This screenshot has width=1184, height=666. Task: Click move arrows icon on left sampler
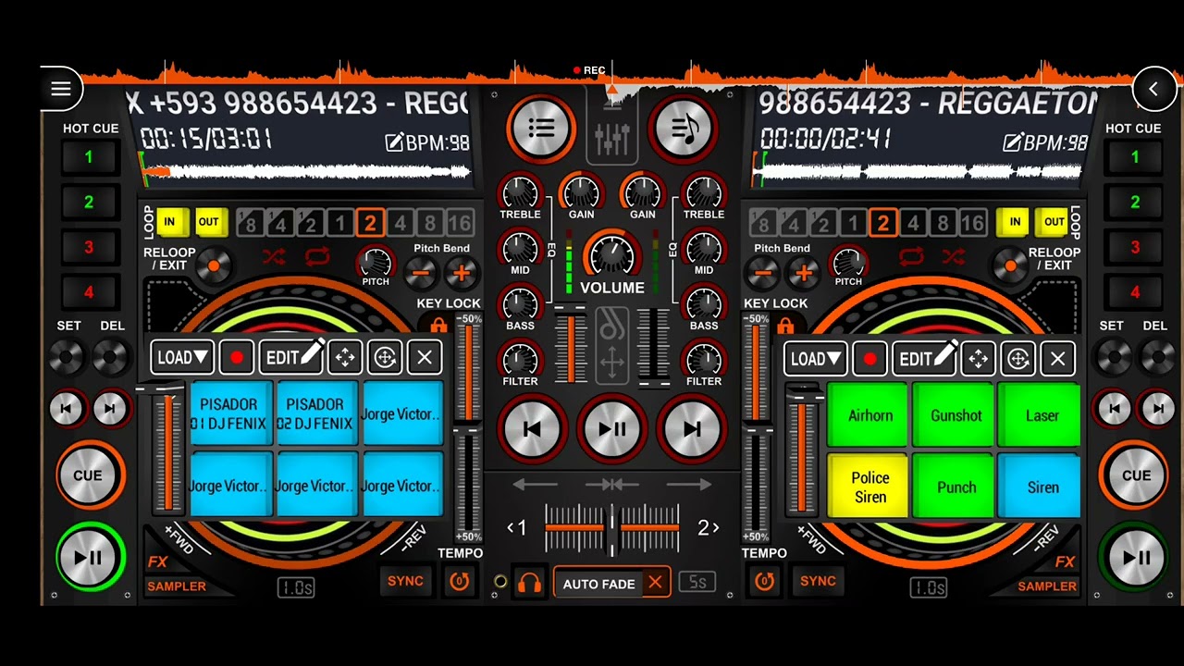(x=345, y=357)
